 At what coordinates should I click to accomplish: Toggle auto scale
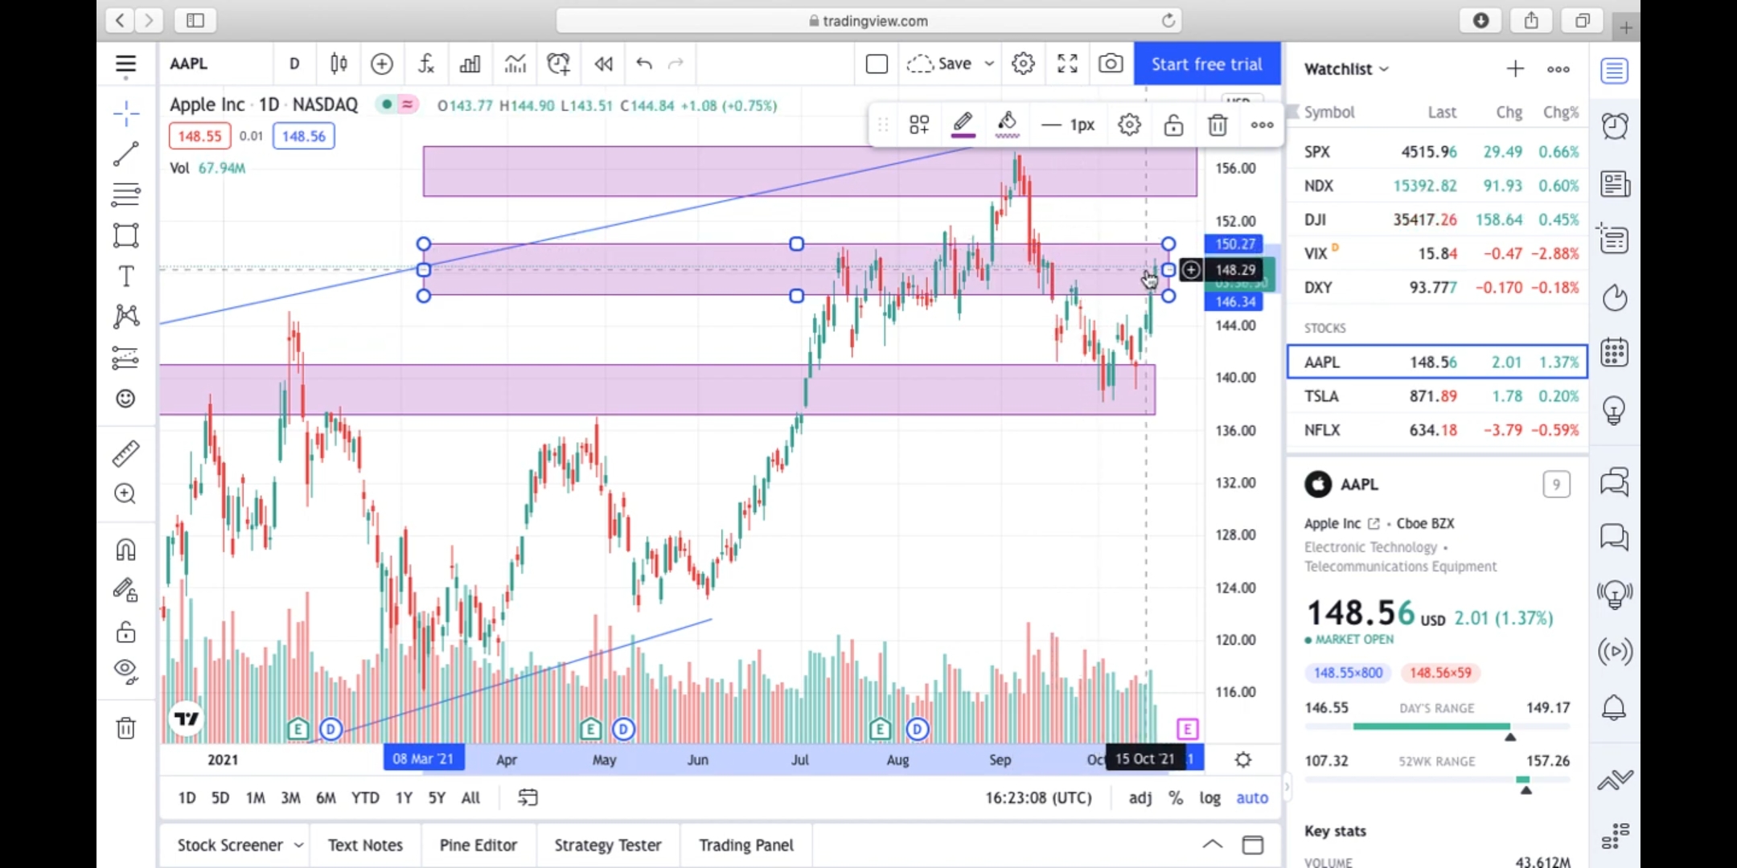tap(1252, 797)
